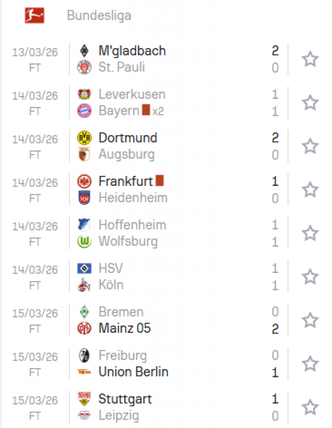Click the HSV diamond crest icon

pos(84,268)
